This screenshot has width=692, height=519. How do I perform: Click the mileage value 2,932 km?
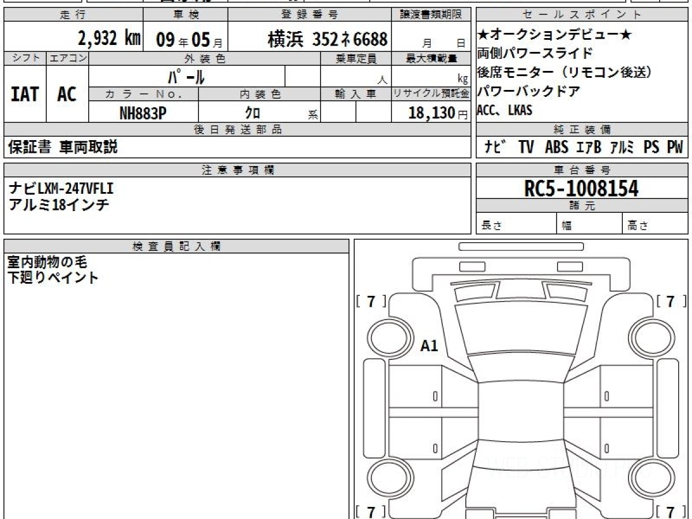(x=109, y=39)
